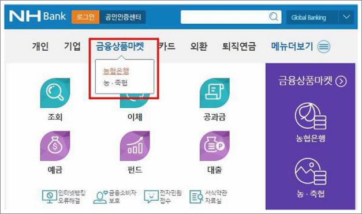Open the 금융상품마켓 menu tab
This screenshot has height=214, width=362.
(120, 46)
